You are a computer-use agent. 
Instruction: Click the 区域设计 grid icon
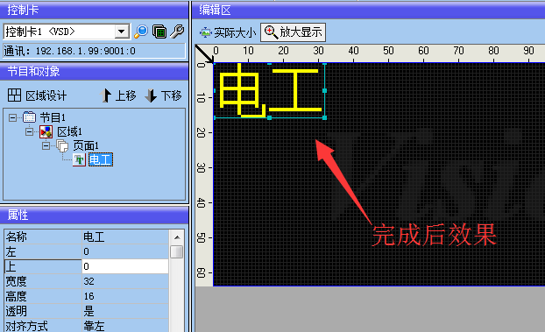coord(14,95)
